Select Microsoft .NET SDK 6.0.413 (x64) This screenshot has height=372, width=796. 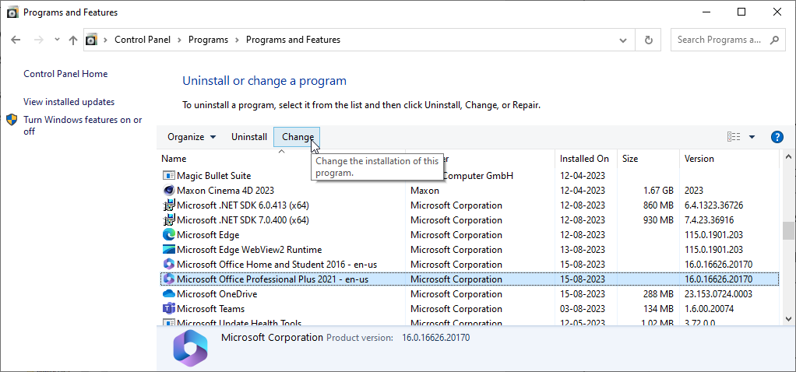point(243,205)
